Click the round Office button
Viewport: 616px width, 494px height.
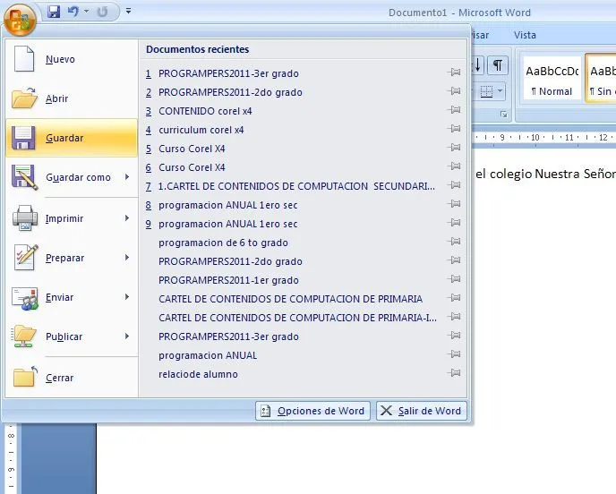tap(20, 20)
